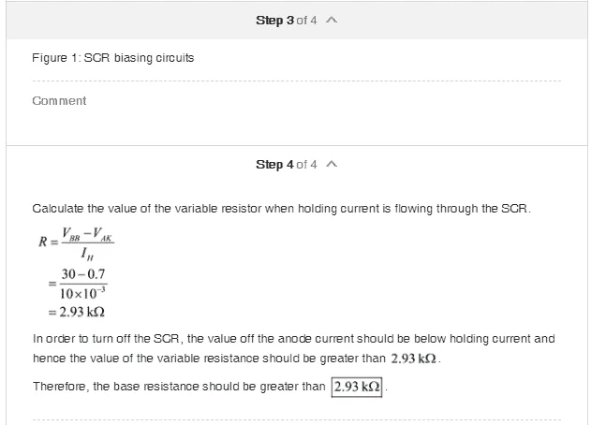This screenshot has height=425, width=591.
Task: Click the '30 – 0.7' numerator in the equation
Action: [83, 274]
